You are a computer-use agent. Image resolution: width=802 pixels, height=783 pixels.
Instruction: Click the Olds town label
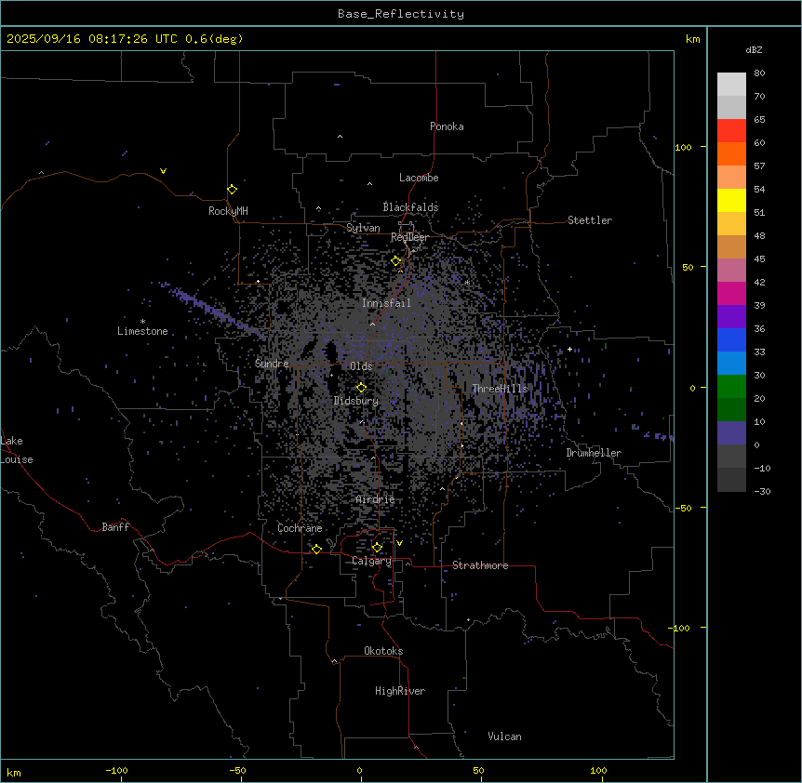coord(361,366)
